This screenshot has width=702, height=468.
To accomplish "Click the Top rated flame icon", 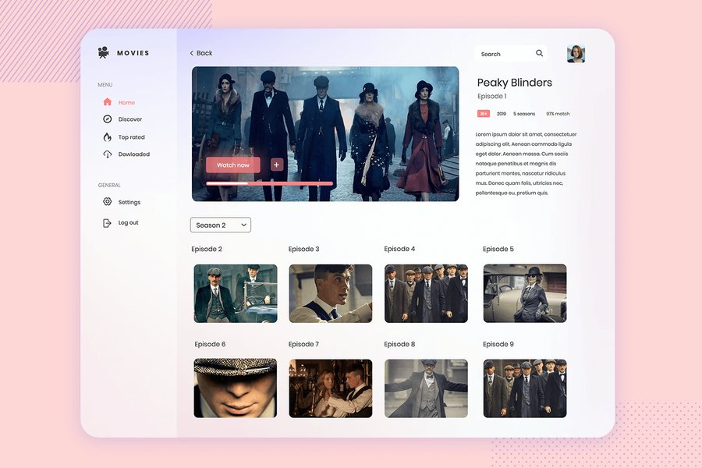I will (x=108, y=136).
